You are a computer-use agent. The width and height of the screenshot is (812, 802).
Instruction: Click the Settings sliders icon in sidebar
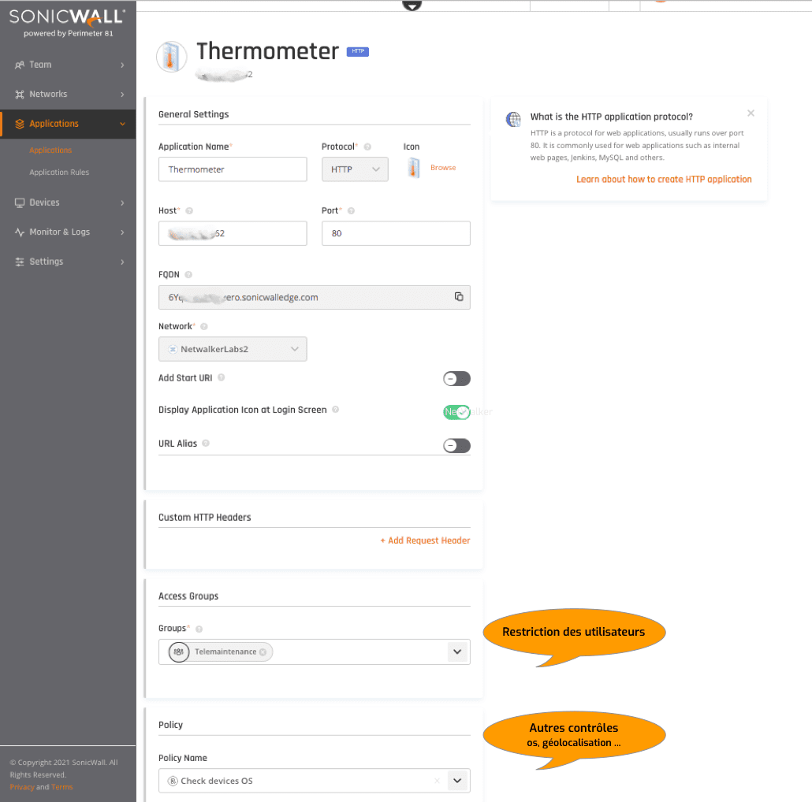20,262
